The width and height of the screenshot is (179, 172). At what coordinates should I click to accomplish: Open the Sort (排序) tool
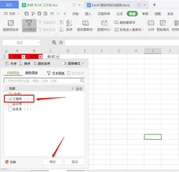point(69,26)
